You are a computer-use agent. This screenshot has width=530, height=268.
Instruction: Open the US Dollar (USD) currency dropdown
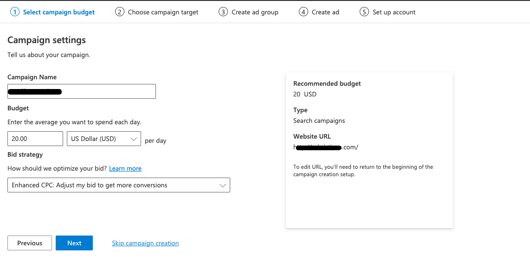[104, 139]
